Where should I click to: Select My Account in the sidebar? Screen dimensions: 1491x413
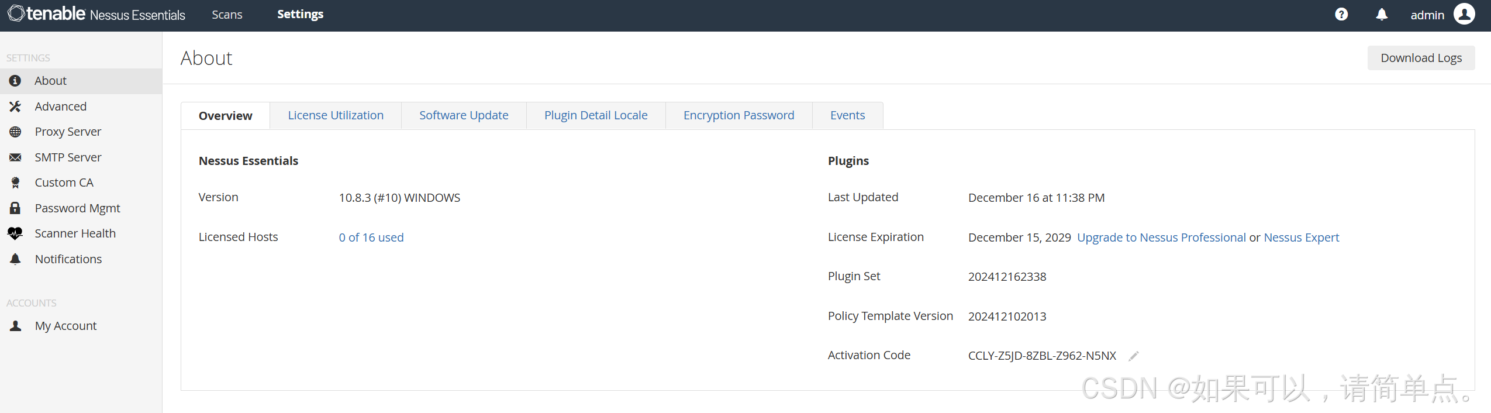(81, 326)
